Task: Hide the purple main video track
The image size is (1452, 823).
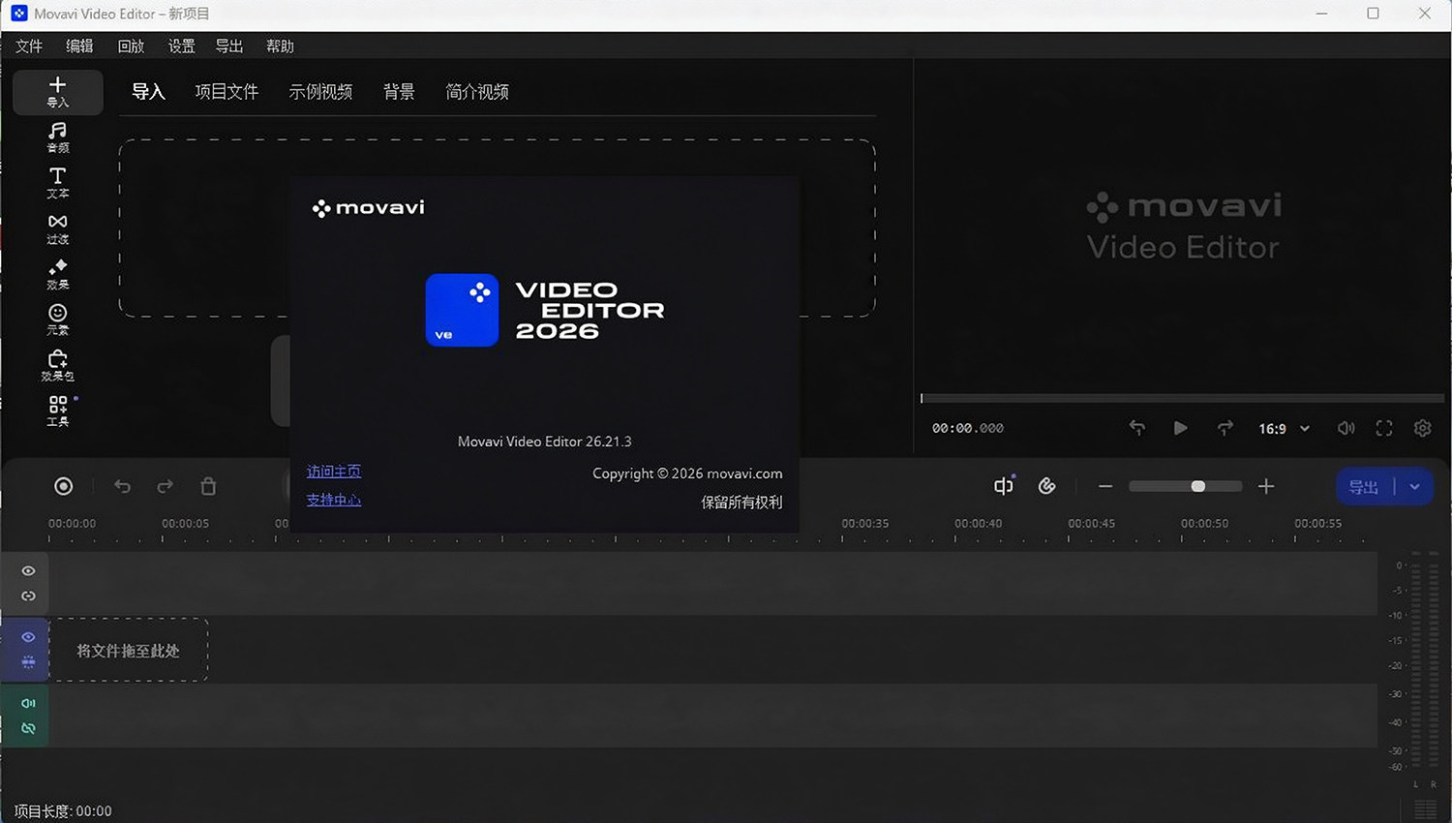Action: click(28, 637)
